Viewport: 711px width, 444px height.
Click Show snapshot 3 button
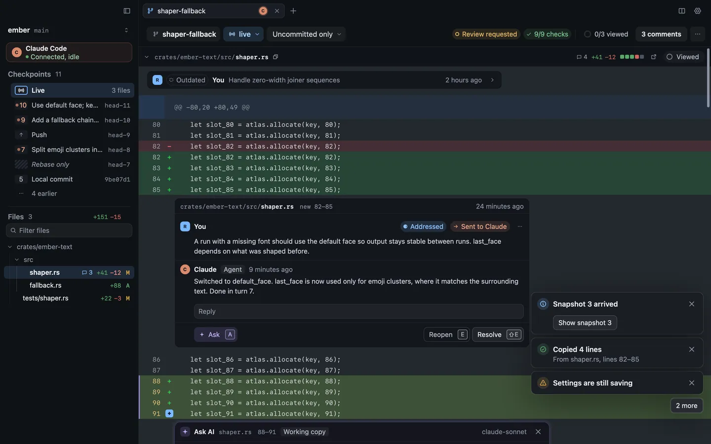(x=585, y=323)
